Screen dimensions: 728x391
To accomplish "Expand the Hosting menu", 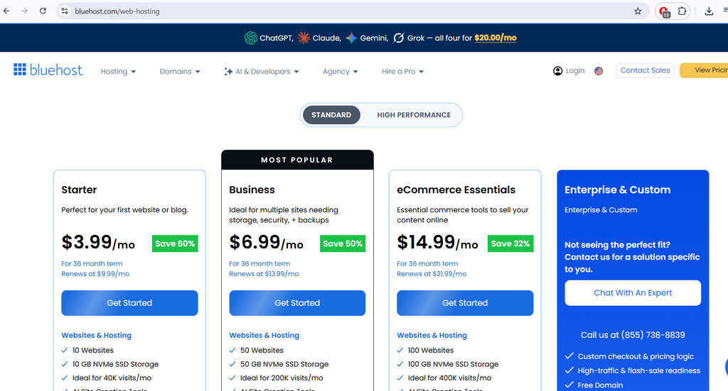I will (x=119, y=72).
